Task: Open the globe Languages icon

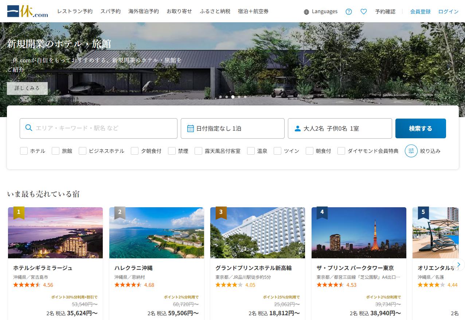Action: 306,12
